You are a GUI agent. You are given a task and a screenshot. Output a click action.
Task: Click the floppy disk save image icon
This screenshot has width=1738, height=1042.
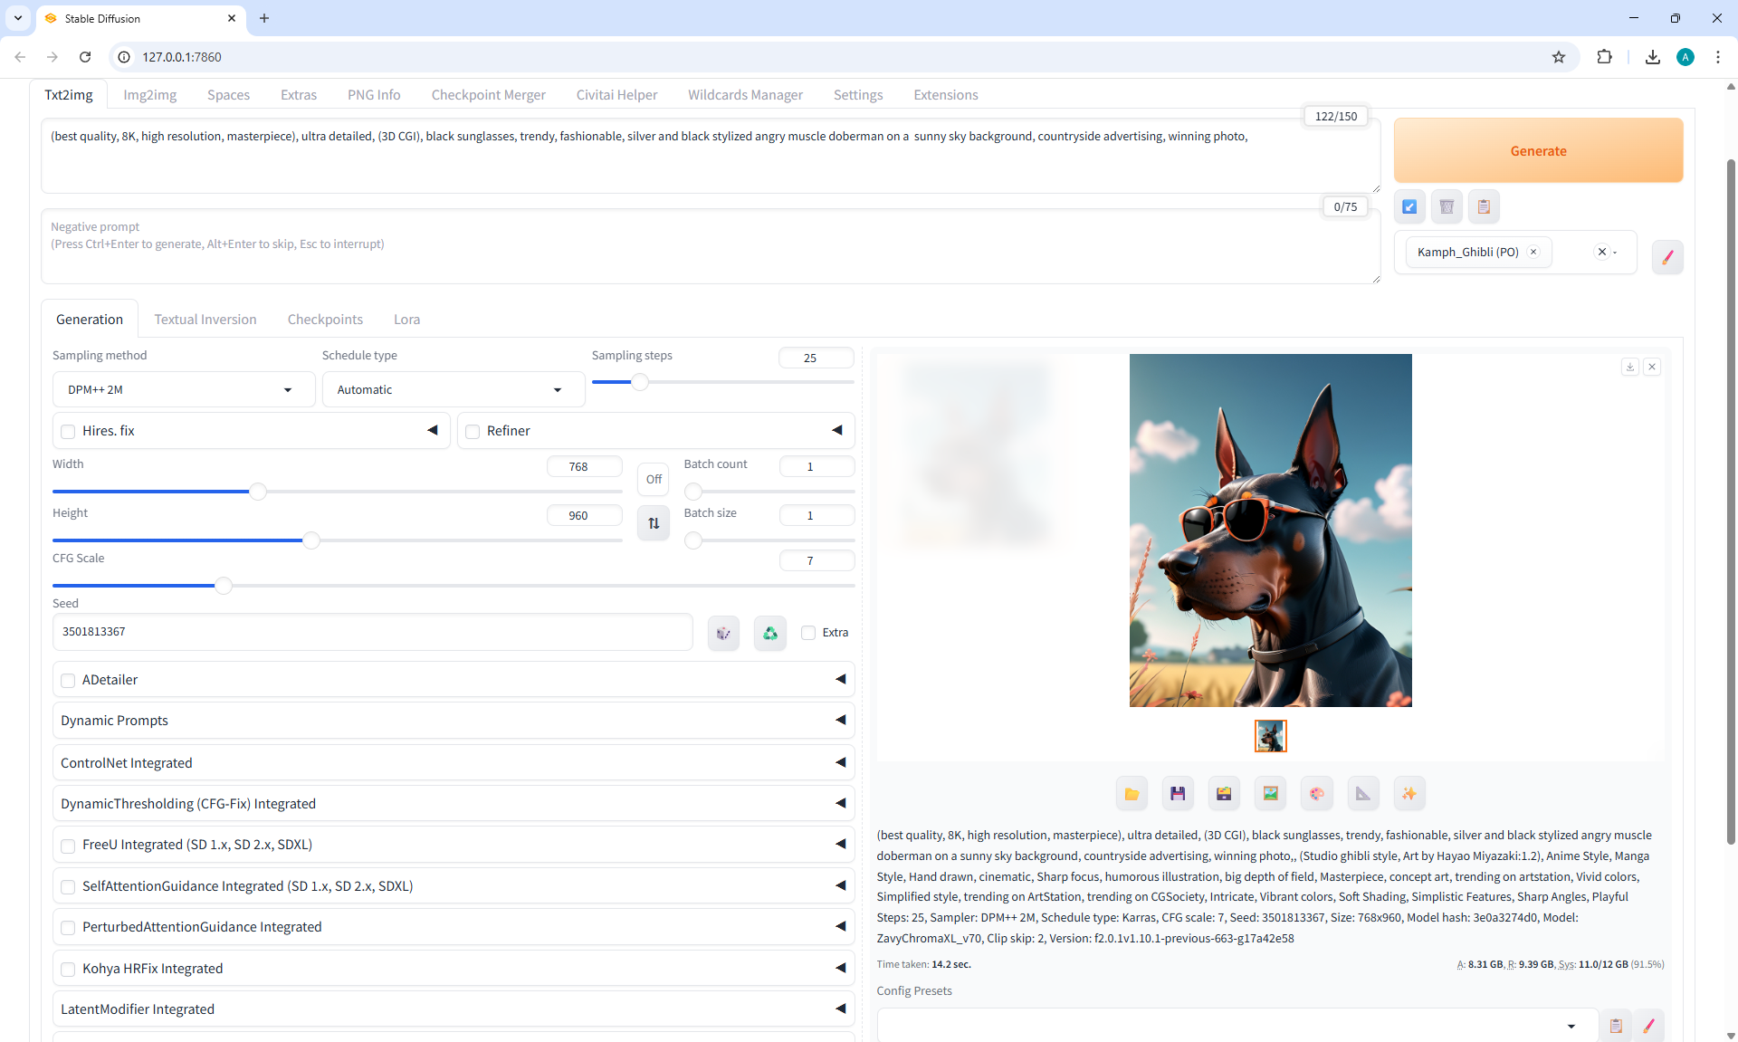click(1178, 794)
